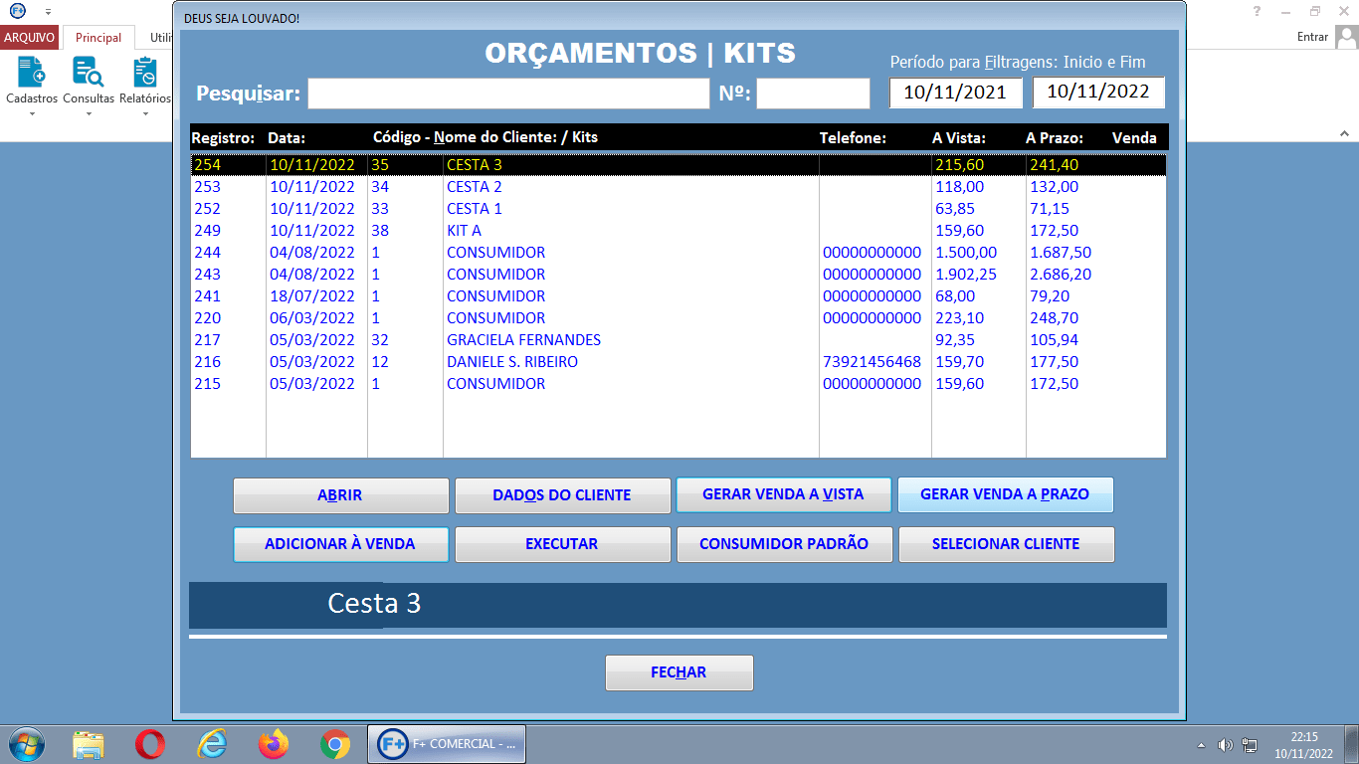This screenshot has width=1359, height=764.
Task: Select registro 215 in the list
Action: coord(678,384)
